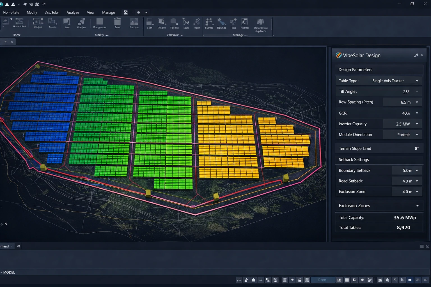Click the command history icon beside the command line
Viewport: 431px width, 287px height.
coord(18,246)
